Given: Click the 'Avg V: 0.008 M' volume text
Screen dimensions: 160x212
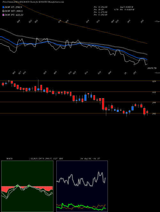Looking at the screenshot, I should pos(126,7).
